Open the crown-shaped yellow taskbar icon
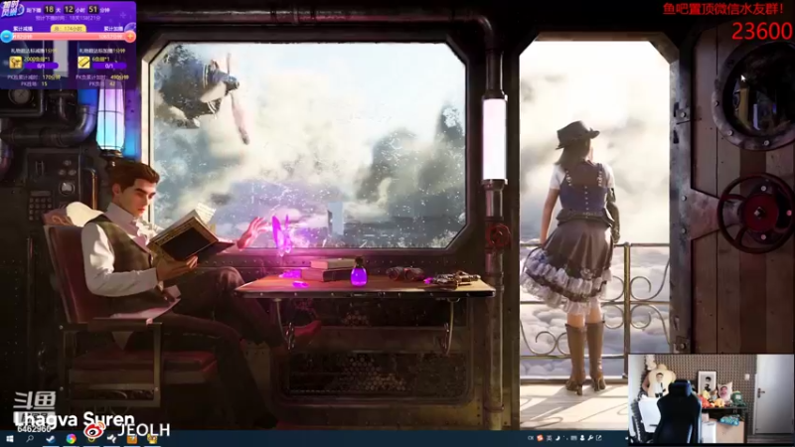 [152, 439]
